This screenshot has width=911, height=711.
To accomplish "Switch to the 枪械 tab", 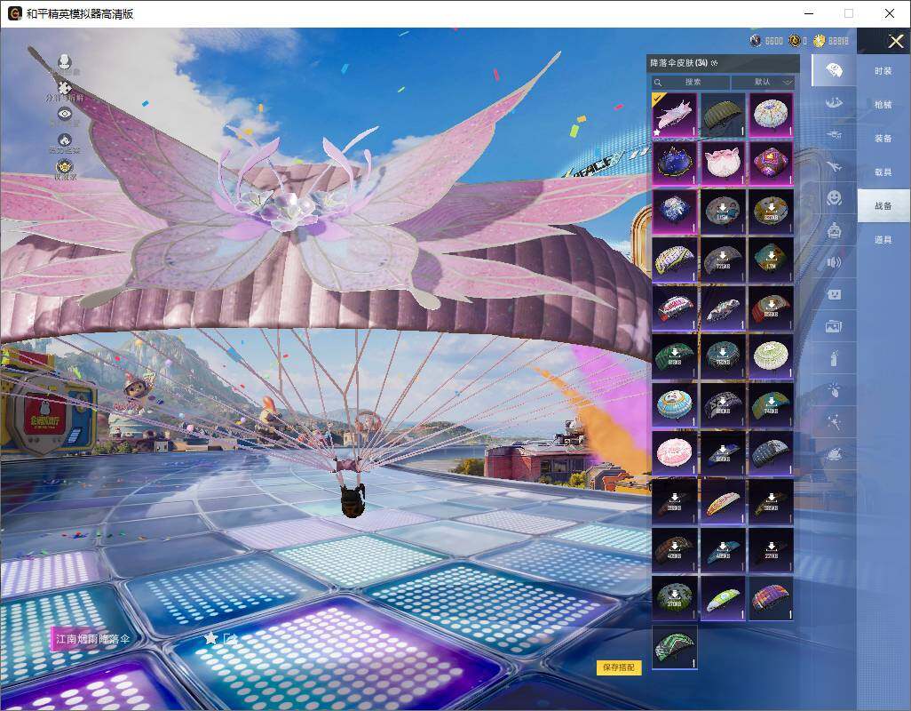I will (883, 105).
